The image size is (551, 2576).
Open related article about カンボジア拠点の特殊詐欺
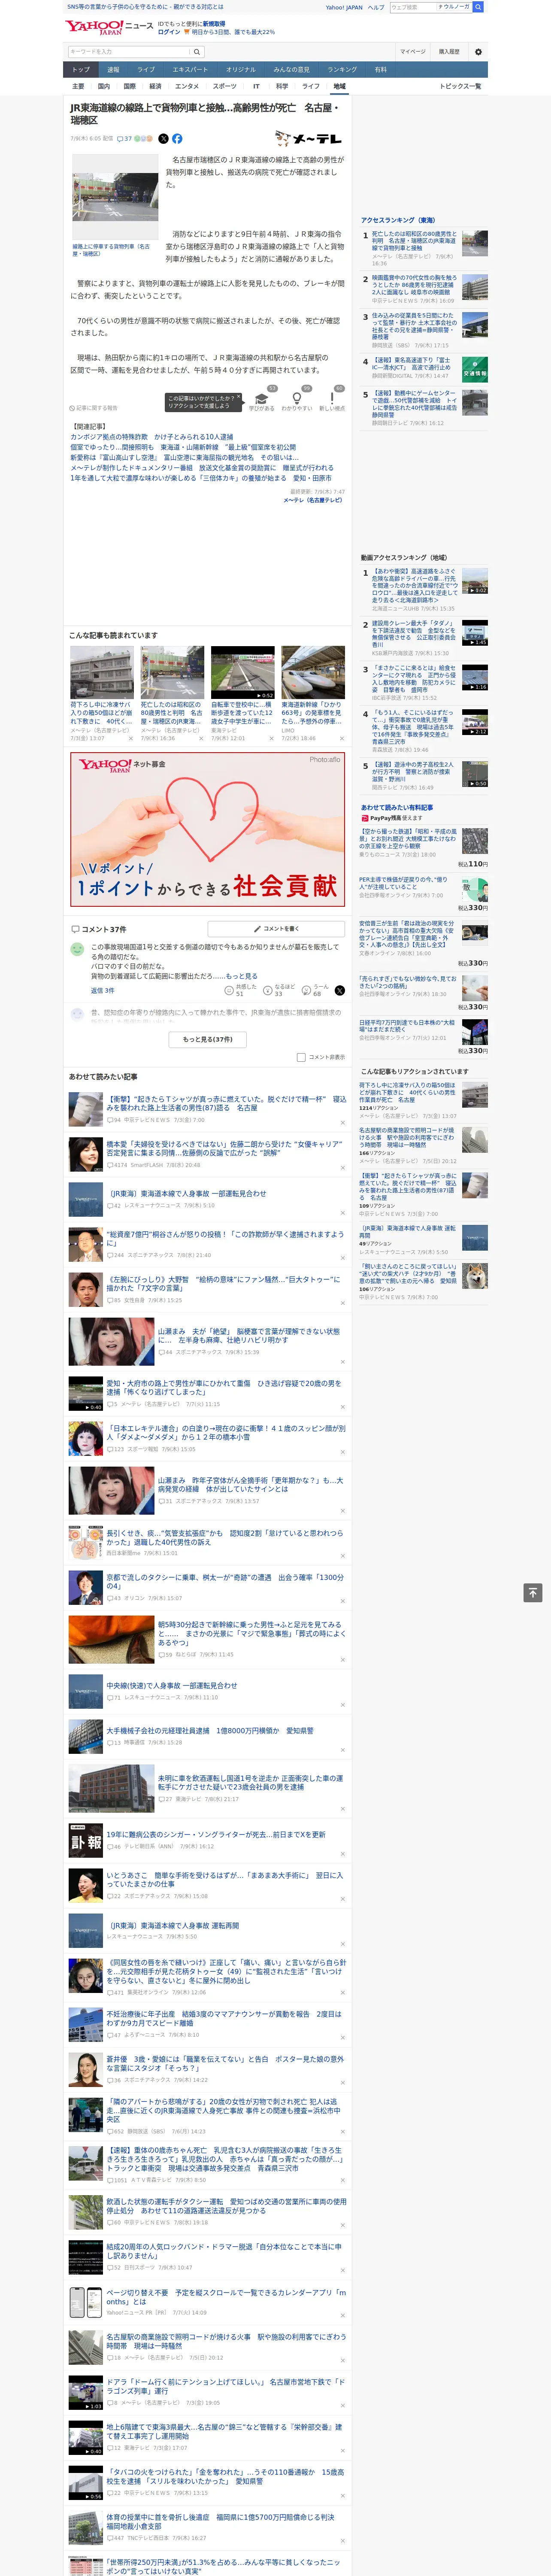click(x=151, y=437)
